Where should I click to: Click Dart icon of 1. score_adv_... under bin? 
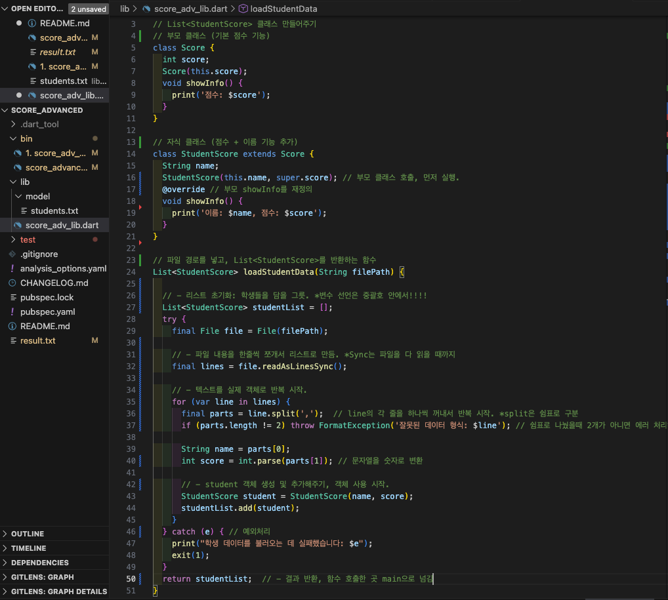coord(18,153)
